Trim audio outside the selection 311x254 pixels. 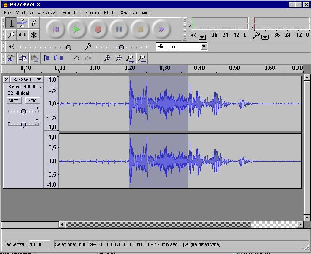click(46, 58)
